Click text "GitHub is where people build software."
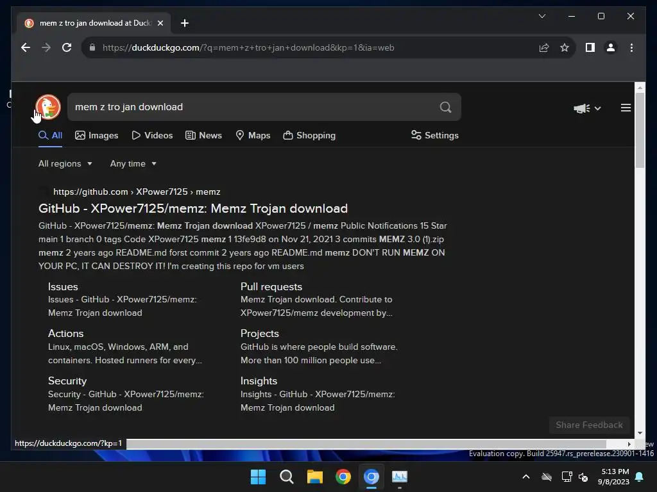The image size is (657, 492). (319, 347)
